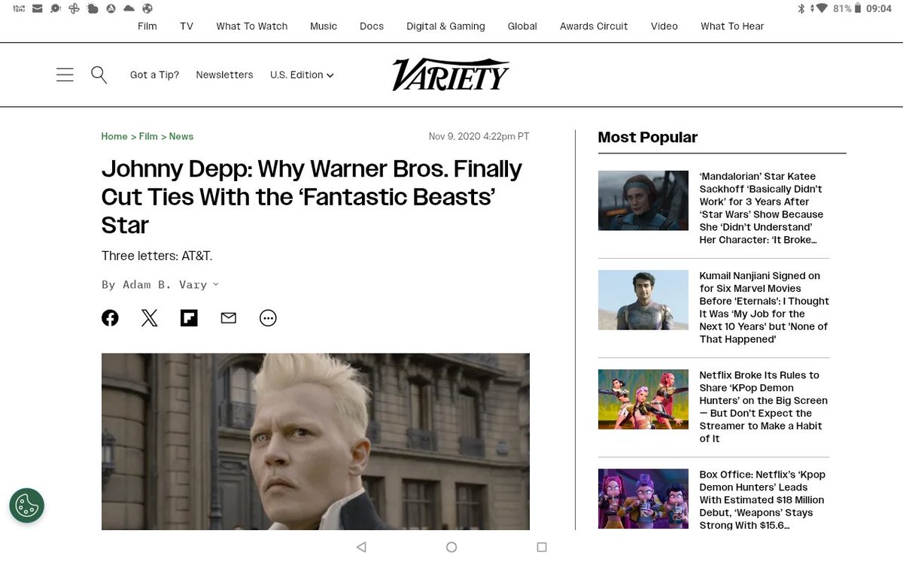The width and height of the screenshot is (903, 564).
Task: Go to Home breadcrumb
Action: pos(114,136)
